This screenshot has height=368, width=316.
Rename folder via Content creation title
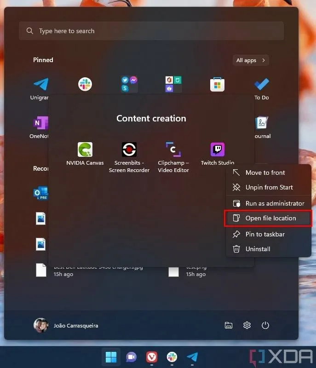tap(151, 119)
